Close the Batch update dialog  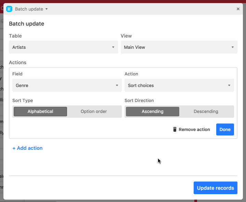[x=238, y=9]
